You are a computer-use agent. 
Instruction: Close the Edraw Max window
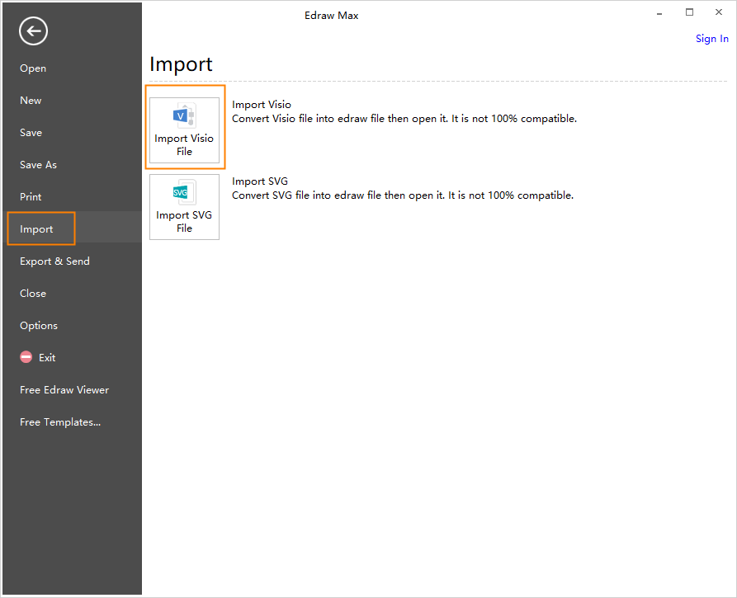(719, 12)
